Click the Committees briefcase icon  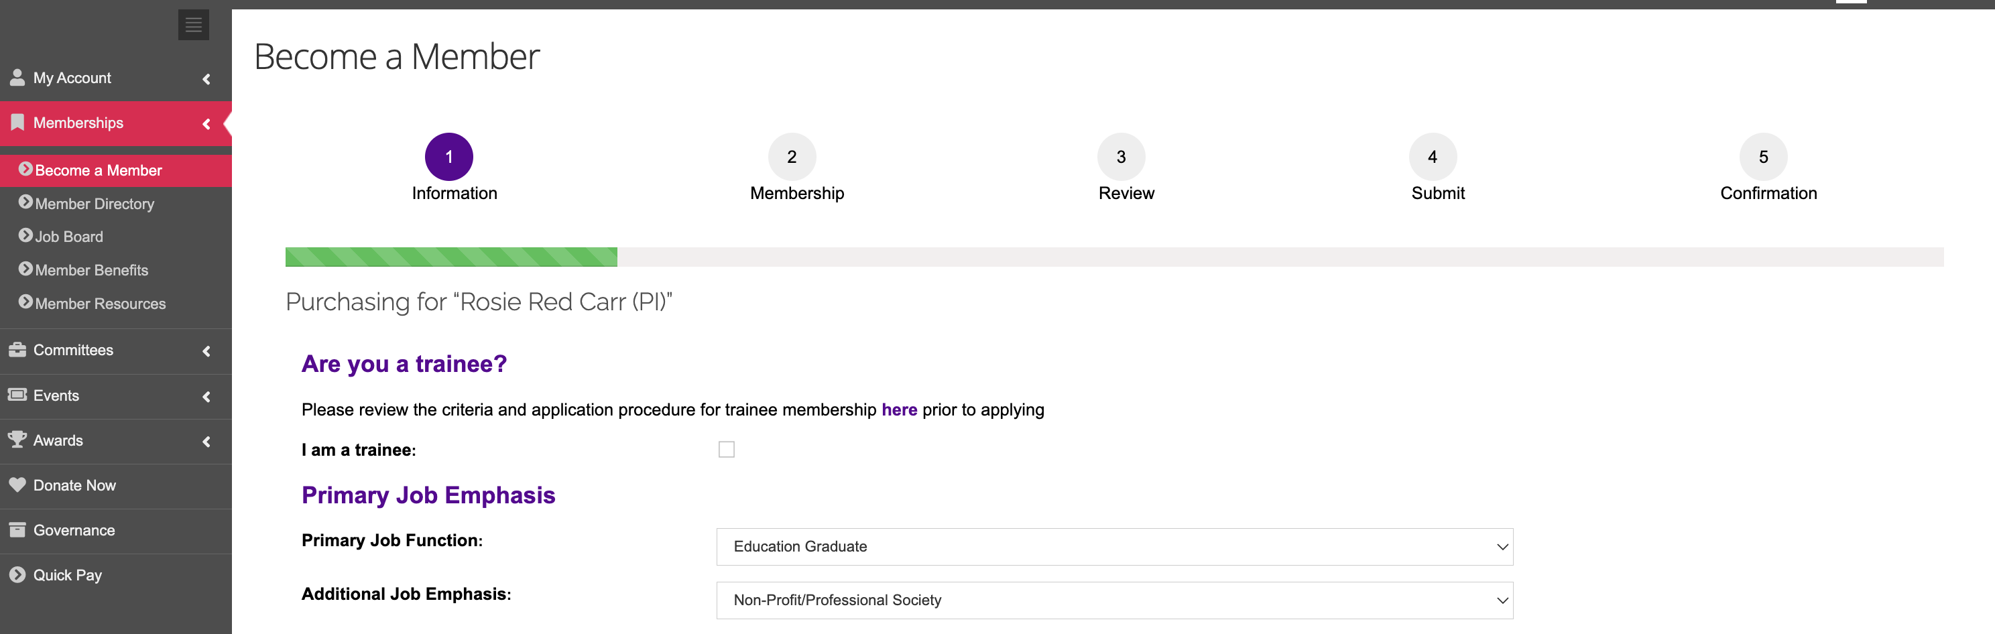[17, 350]
